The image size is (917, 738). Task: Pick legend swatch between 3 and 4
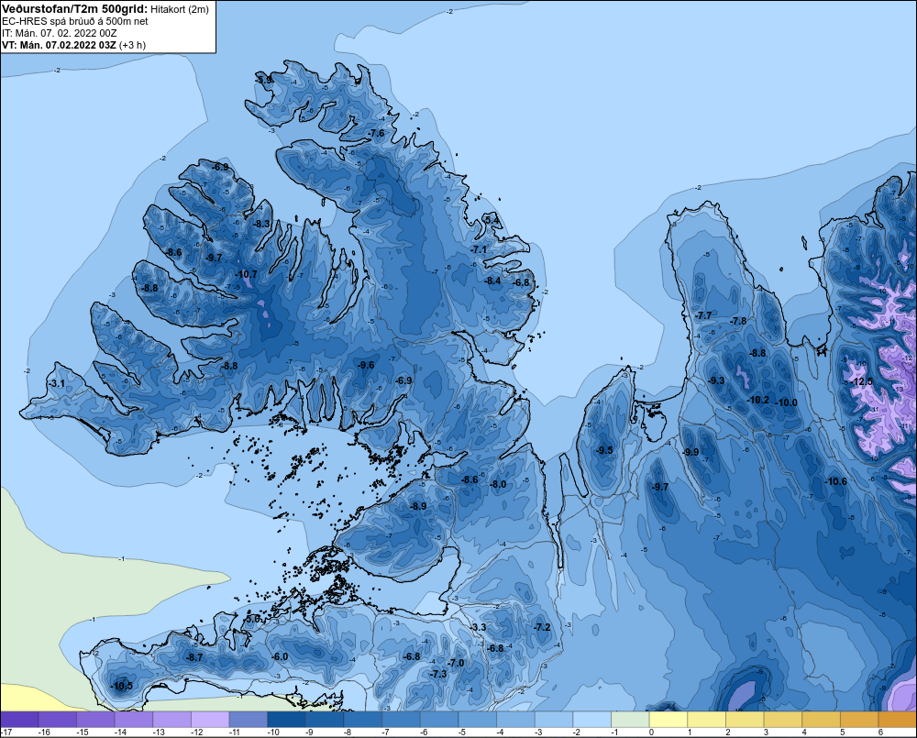point(783,720)
